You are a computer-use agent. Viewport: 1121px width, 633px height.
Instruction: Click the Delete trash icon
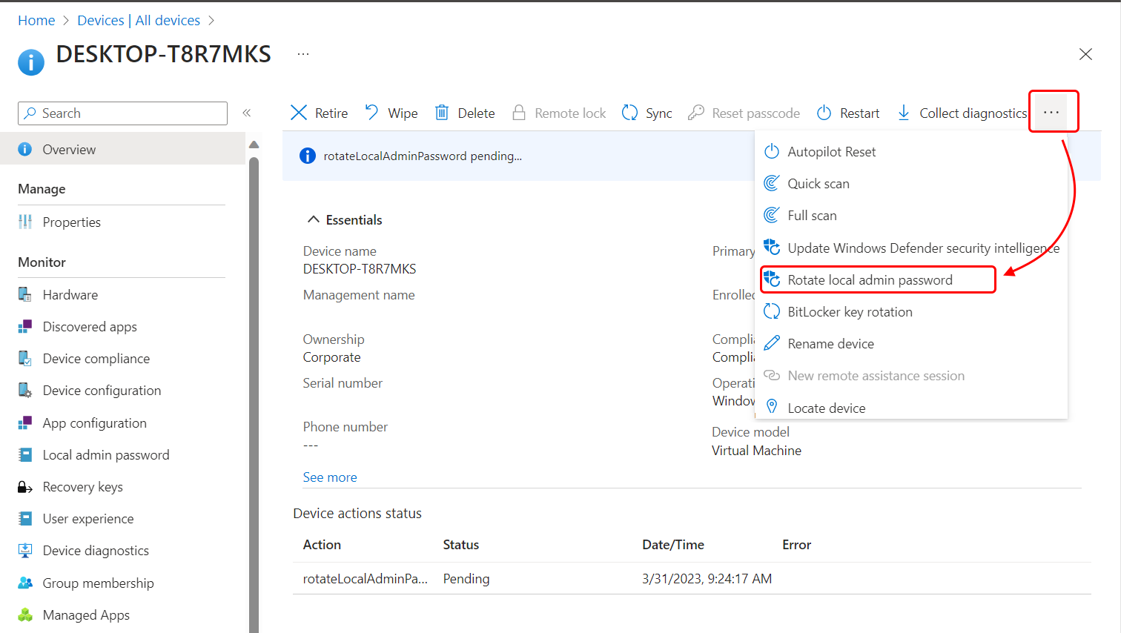442,113
